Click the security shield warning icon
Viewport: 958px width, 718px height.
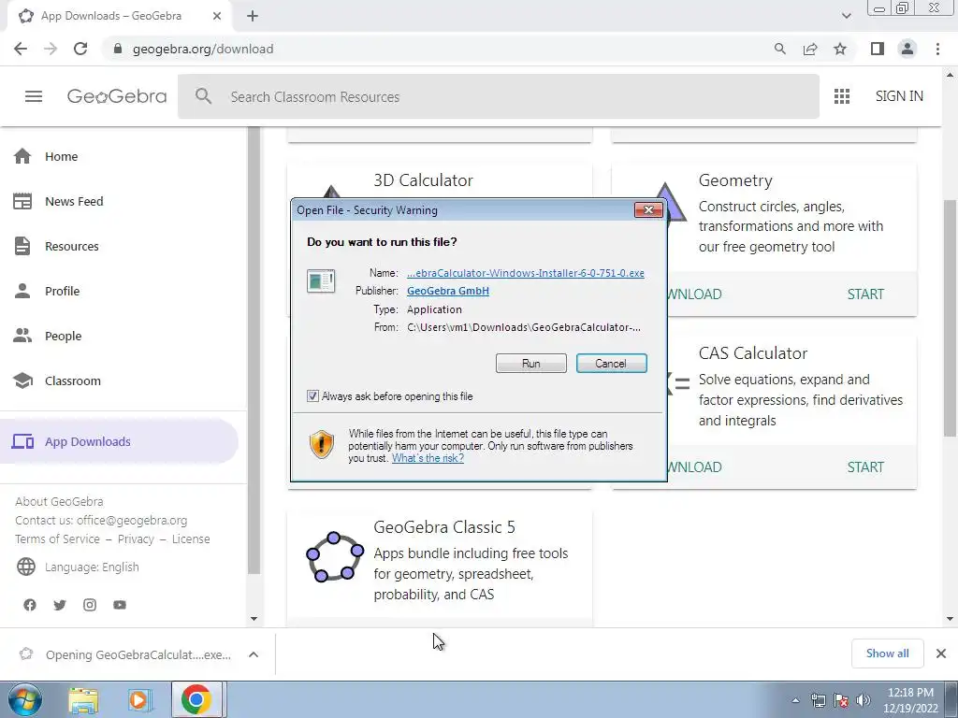point(322,444)
